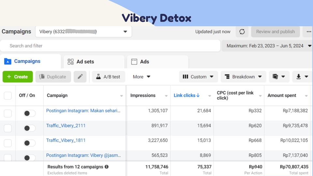This screenshot has height=176, width=313.
Task: Open the Link clicks column header menu arrow
Action: click(209, 96)
